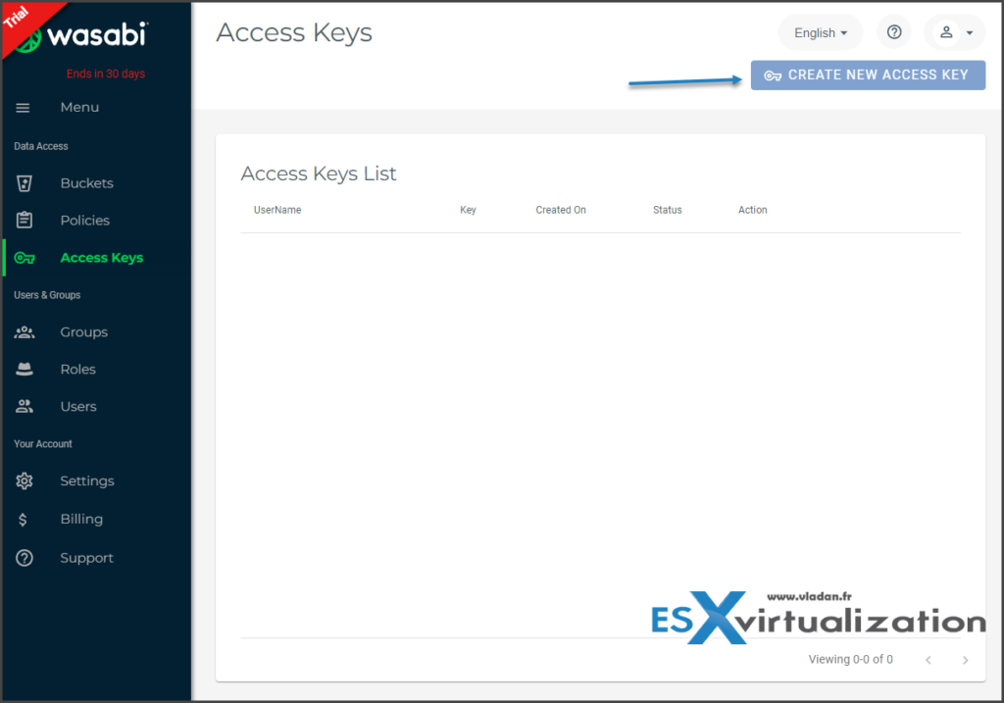Expand the profile chevron in the top bar
Viewport: 1004px width, 703px height.
coord(968,32)
